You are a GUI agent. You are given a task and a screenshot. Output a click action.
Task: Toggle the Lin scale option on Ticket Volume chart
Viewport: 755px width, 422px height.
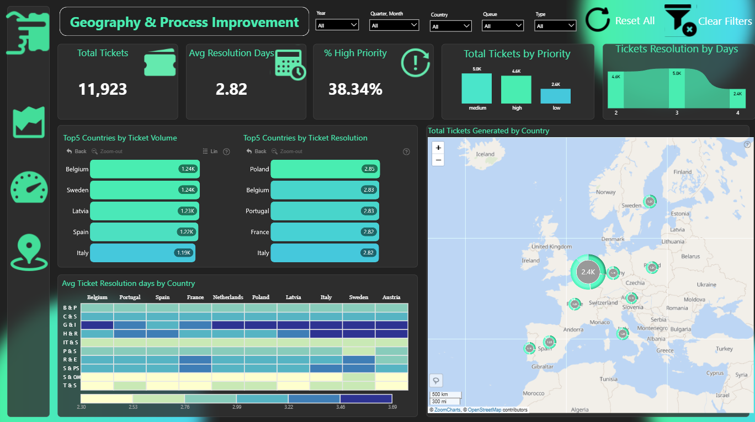tap(210, 152)
